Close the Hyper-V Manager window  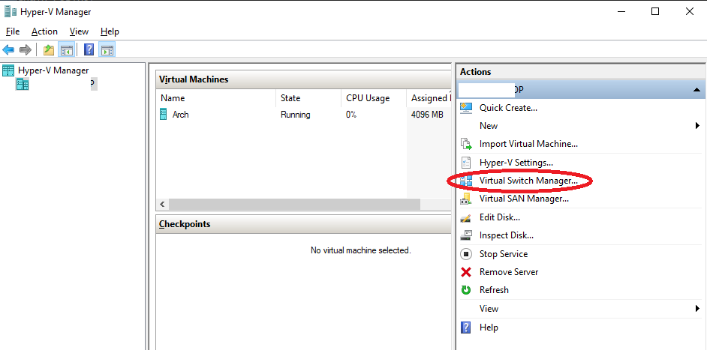[x=690, y=12]
